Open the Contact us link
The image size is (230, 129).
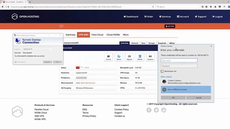tap(120, 116)
